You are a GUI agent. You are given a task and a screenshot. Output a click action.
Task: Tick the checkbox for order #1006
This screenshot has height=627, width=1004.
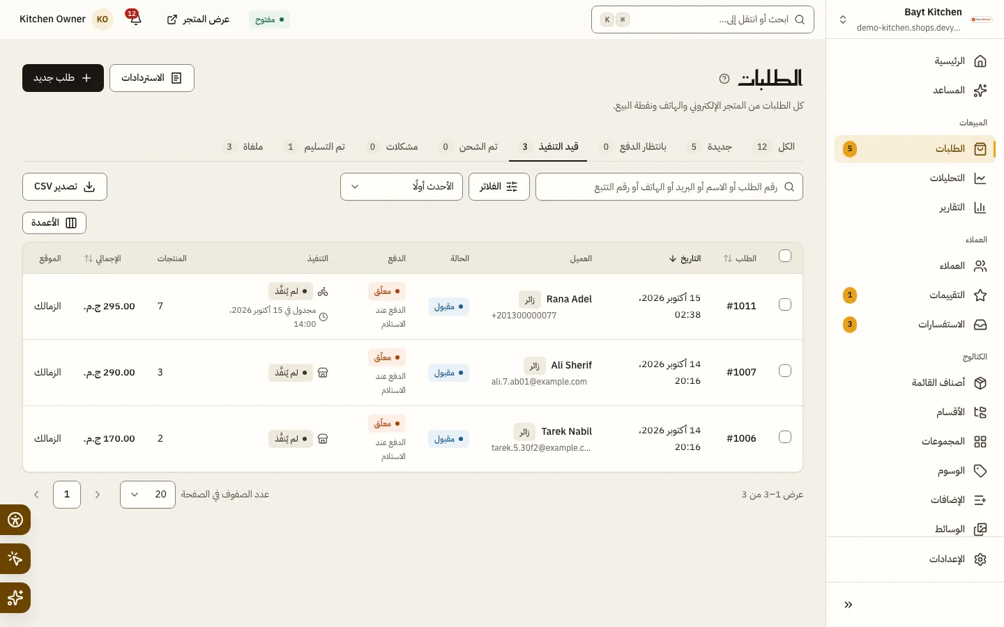(785, 437)
